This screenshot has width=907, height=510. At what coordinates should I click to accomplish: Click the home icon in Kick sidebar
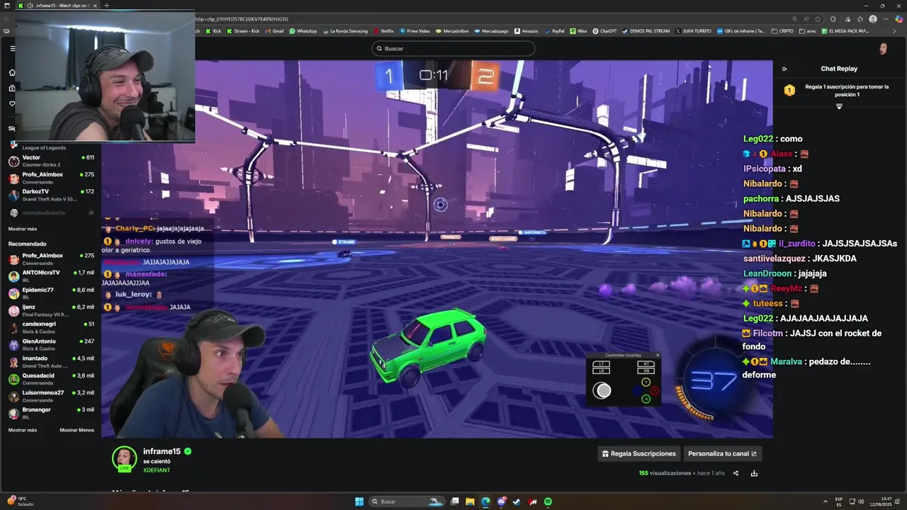[x=12, y=72]
